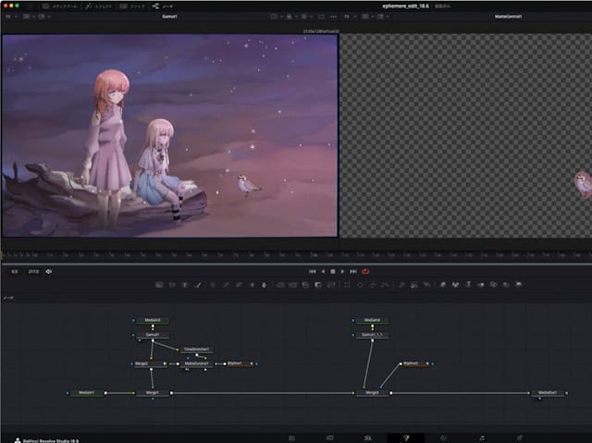Go to last frame
592x443 pixels.
353,271
